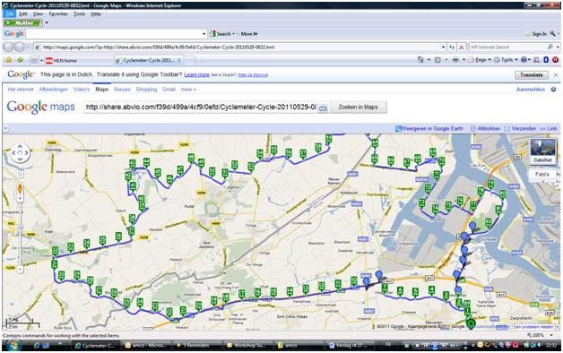Open the Gmail link

click(x=169, y=90)
